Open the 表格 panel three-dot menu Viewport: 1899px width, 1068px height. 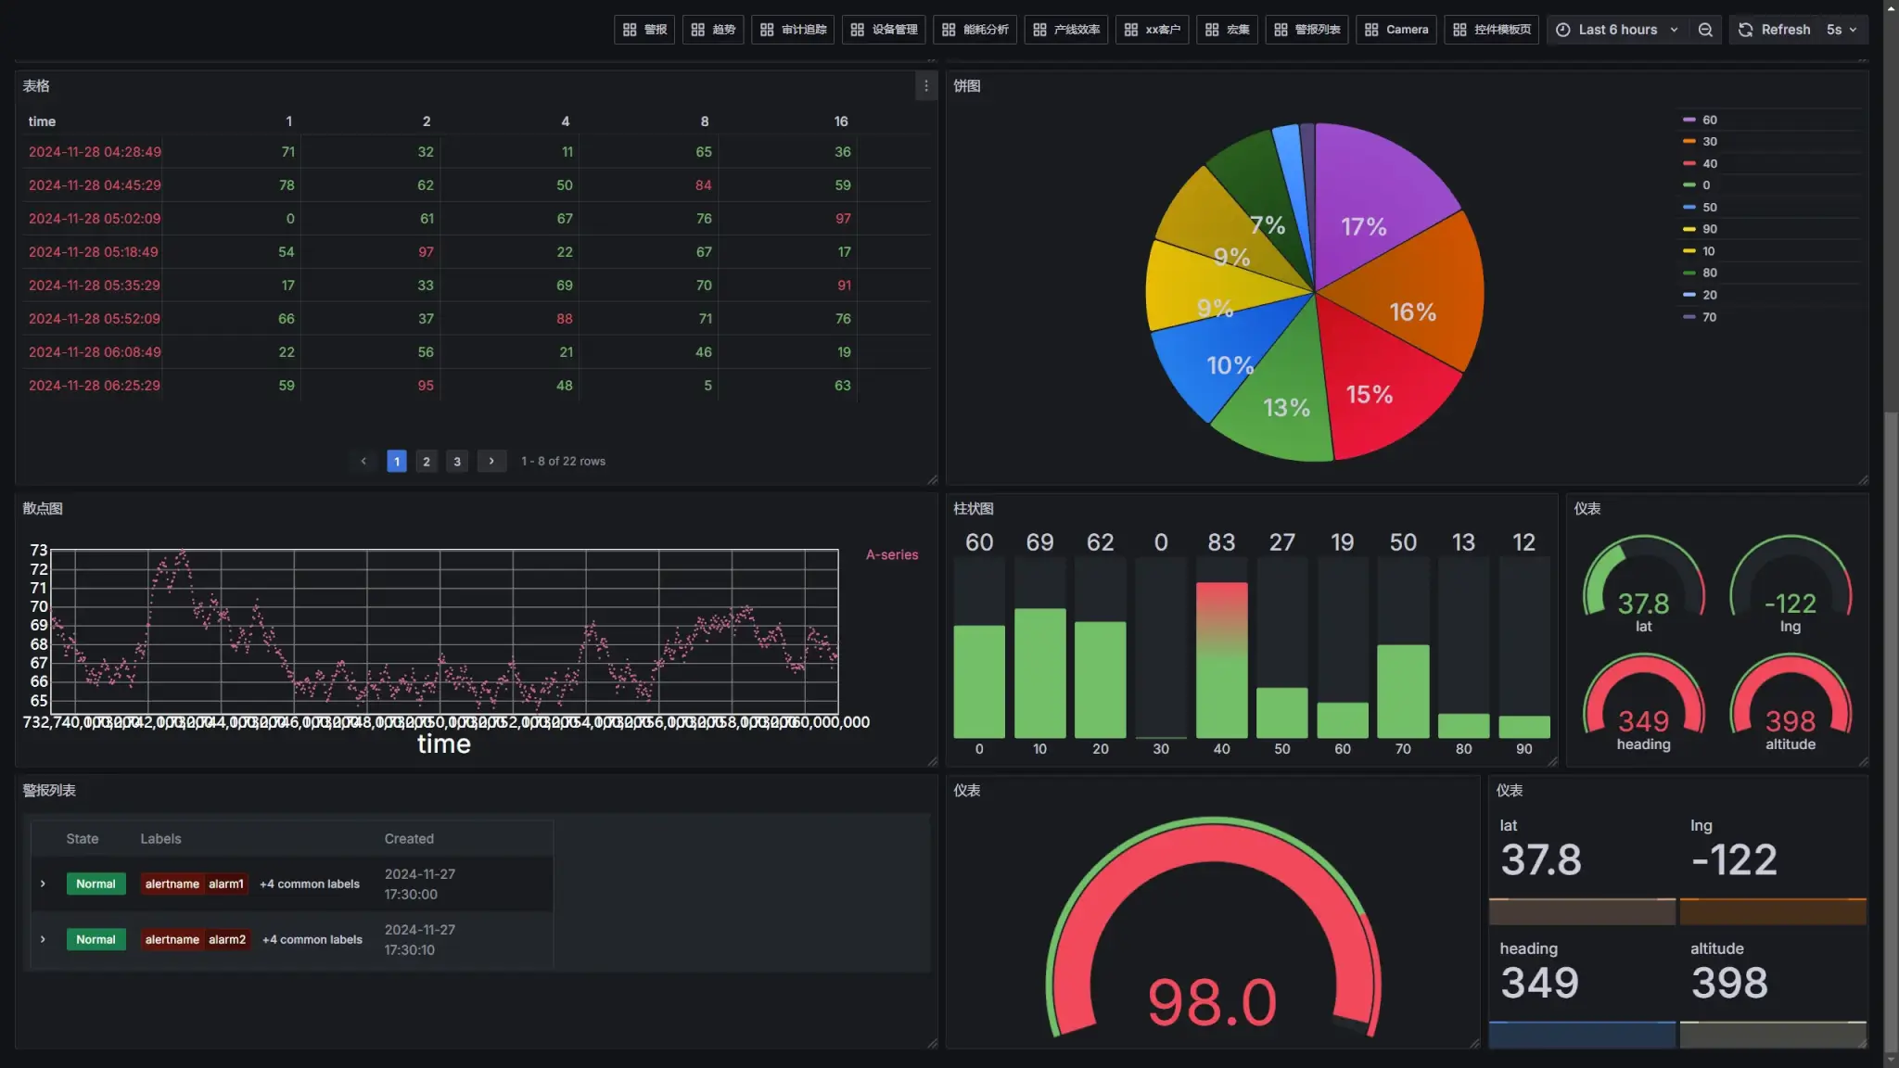point(925,86)
